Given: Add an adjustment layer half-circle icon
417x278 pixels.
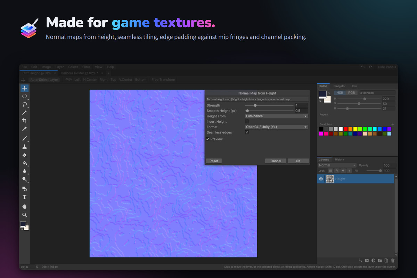Looking at the screenshot, I should [373, 260].
